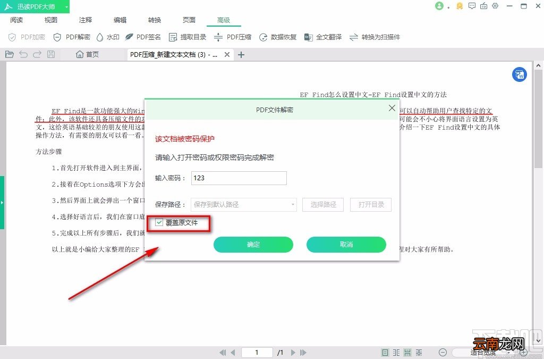Select continuous two-page layout
Viewport: 544px width, 359px height.
[419, 353]
